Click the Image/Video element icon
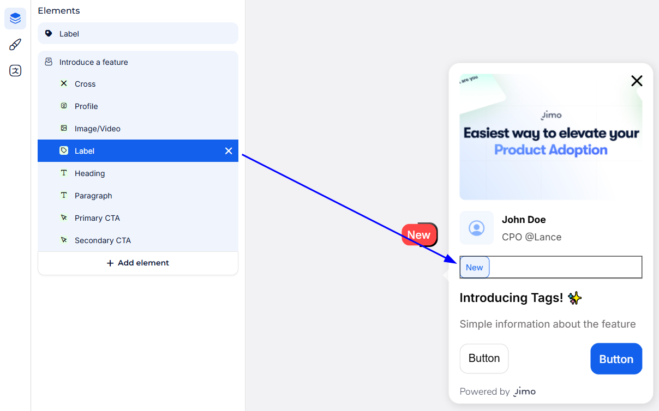Image resolution: width=659 pixels, height=411 pixels. tap(64, 129)
